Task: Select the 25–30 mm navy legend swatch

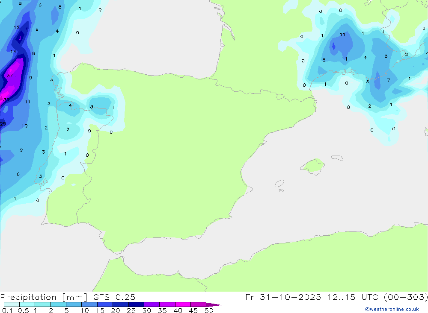Action: [136, 304]
